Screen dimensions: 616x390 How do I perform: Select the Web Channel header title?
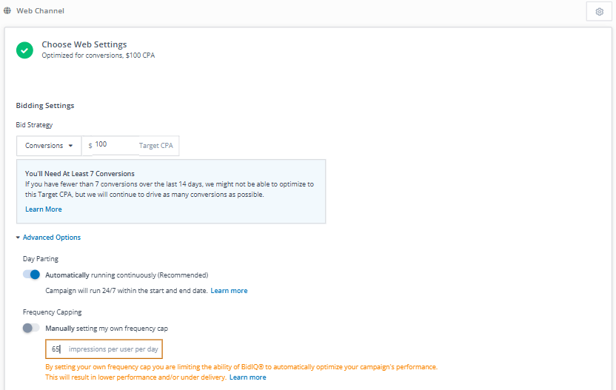pos(40,11)
